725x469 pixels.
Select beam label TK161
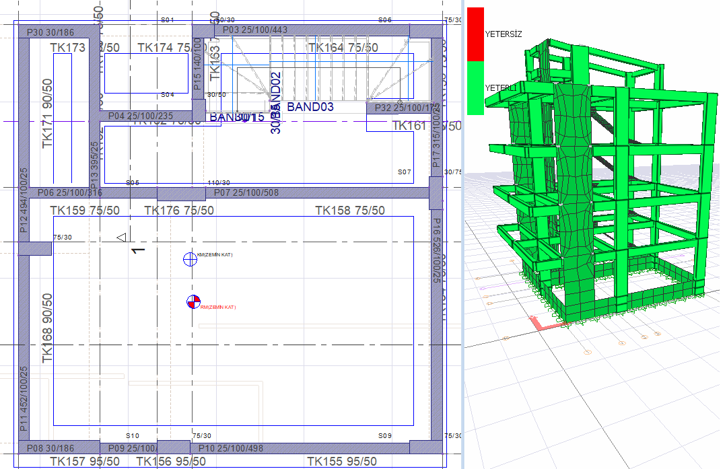pos(409,126)
